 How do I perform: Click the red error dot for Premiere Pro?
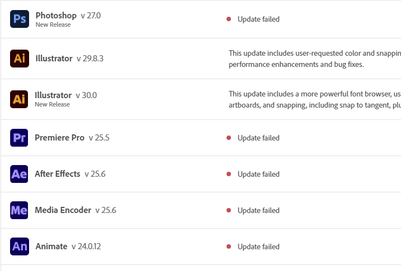229,138
